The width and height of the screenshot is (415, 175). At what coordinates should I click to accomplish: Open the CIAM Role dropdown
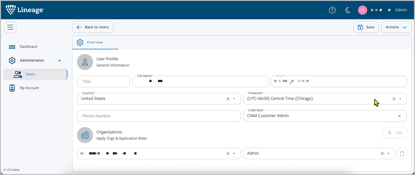[325, 116]
